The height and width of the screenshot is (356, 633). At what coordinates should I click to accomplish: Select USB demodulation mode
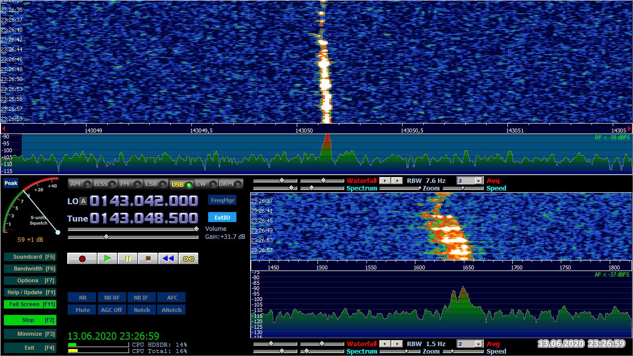[x=181, y=184]
